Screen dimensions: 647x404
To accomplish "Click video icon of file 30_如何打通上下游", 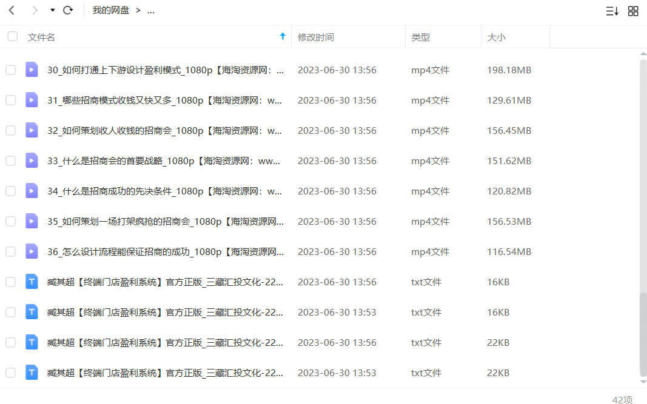I will click(32, 70).
